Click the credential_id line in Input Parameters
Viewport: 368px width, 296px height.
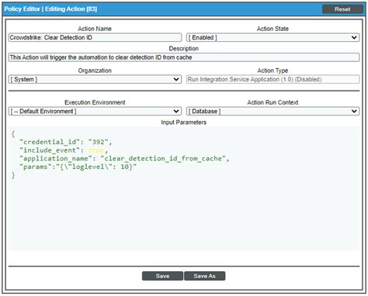66,142
